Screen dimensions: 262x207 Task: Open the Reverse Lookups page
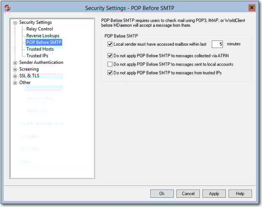[x=43, y=35]
